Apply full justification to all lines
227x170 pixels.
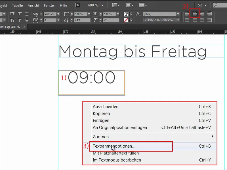pos(202,20)
